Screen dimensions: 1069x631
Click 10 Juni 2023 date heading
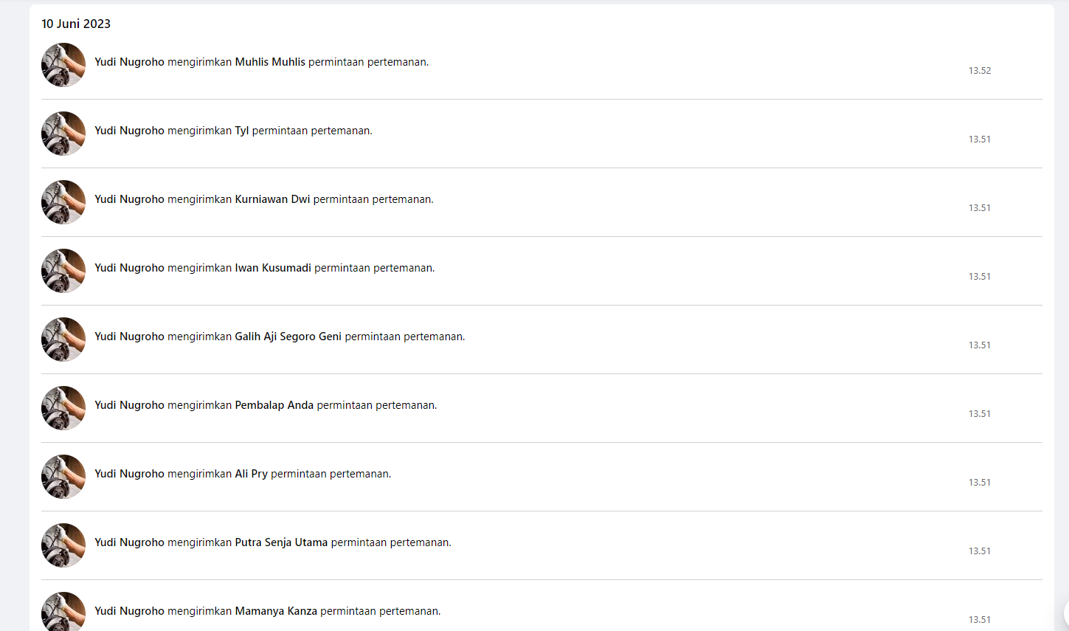pyautogui.click(x=76, y=24)
